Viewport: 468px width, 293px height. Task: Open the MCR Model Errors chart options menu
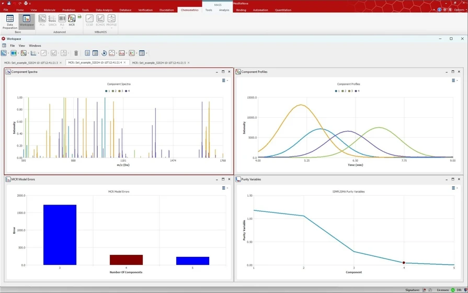(225, 188)
